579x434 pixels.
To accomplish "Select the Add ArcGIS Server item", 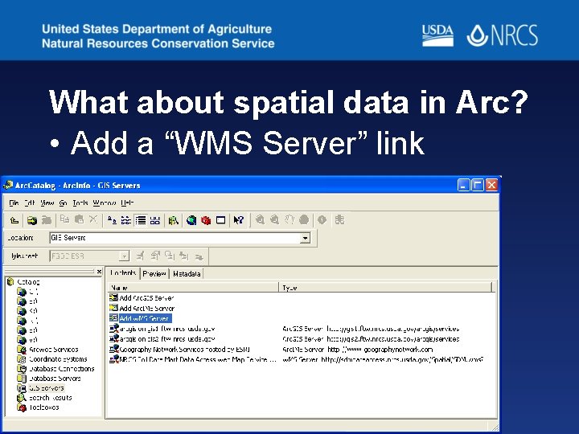I will [142, 298].
